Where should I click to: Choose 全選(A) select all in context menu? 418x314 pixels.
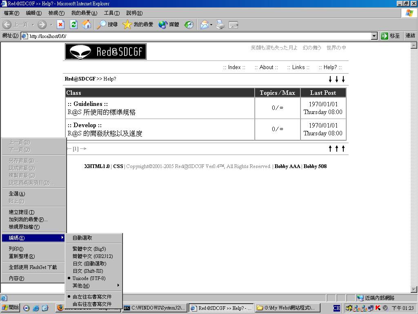(33, 194)
